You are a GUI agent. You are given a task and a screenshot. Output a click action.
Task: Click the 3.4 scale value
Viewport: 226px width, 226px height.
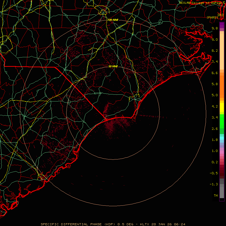pos(215,118)
